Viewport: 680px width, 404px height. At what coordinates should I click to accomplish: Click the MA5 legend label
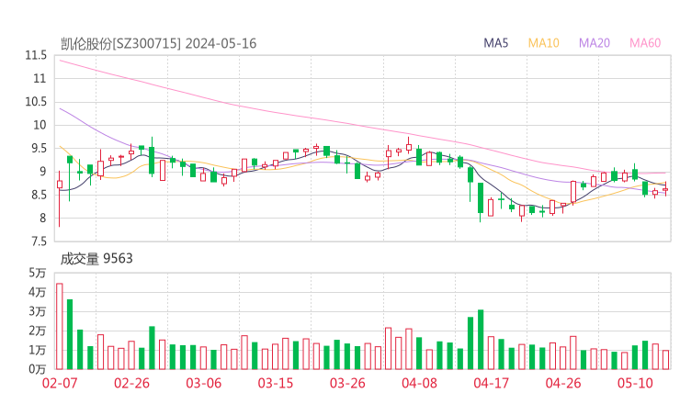tap(495, 43)
